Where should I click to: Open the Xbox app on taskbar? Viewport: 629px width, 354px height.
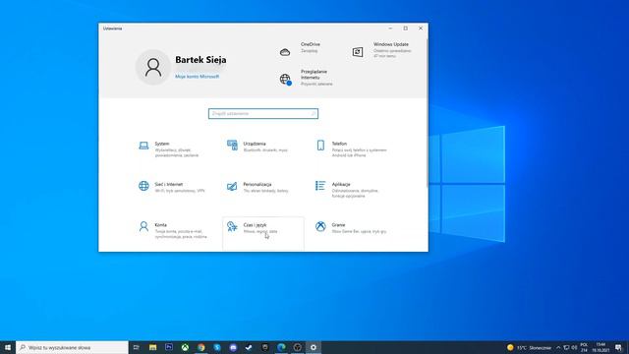pyautogui.click(x=185, y=347)
